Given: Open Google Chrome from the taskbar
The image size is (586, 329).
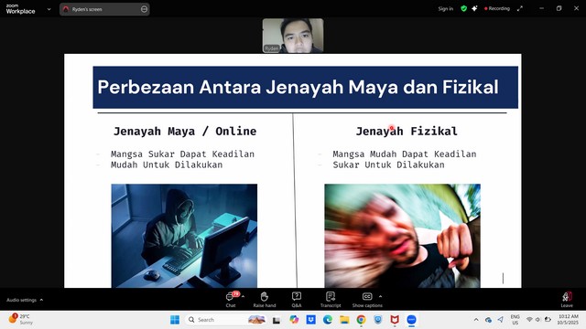Looking at the screenshot, I should pyautogui.click(x=361, y=320).
